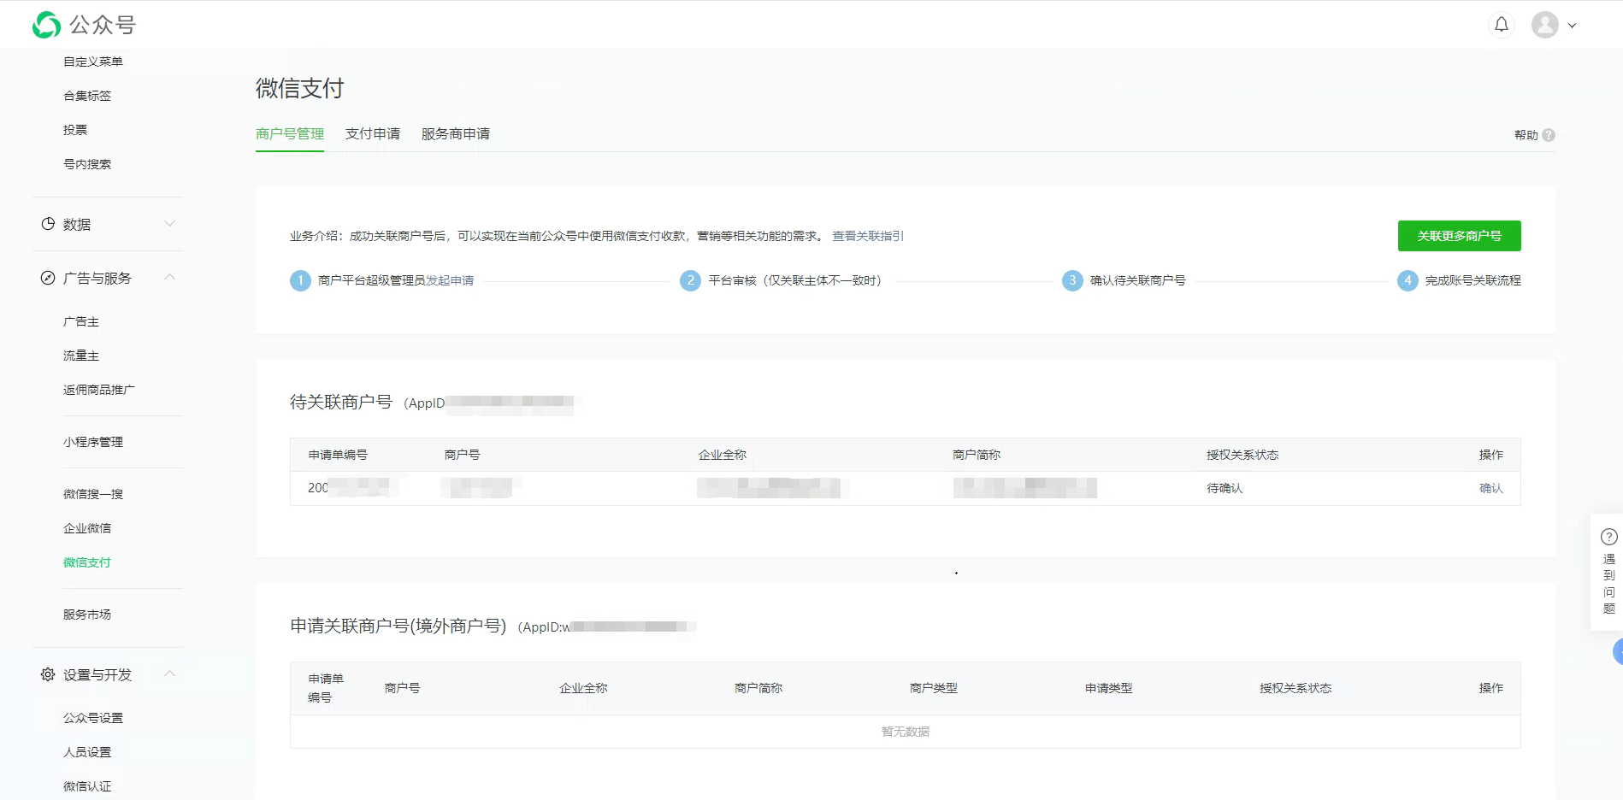1623x800 pixels.
Task: Click the 发起申请 link in step 1
Action: (x=450, y=280)
